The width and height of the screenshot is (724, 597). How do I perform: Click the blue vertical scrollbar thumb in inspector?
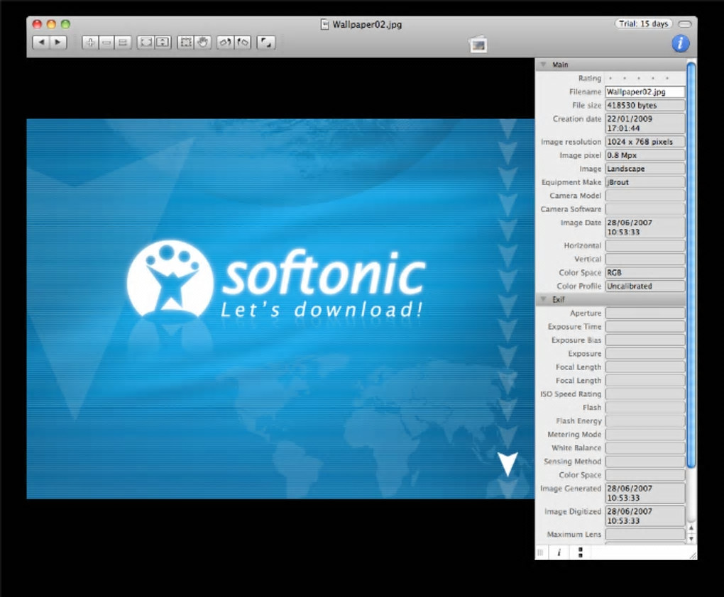(x=691, y=265)
